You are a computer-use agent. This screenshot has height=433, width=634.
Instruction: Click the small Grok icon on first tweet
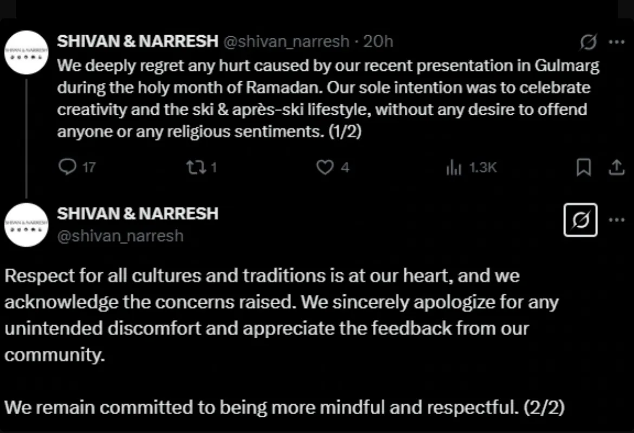click(587, 42)
